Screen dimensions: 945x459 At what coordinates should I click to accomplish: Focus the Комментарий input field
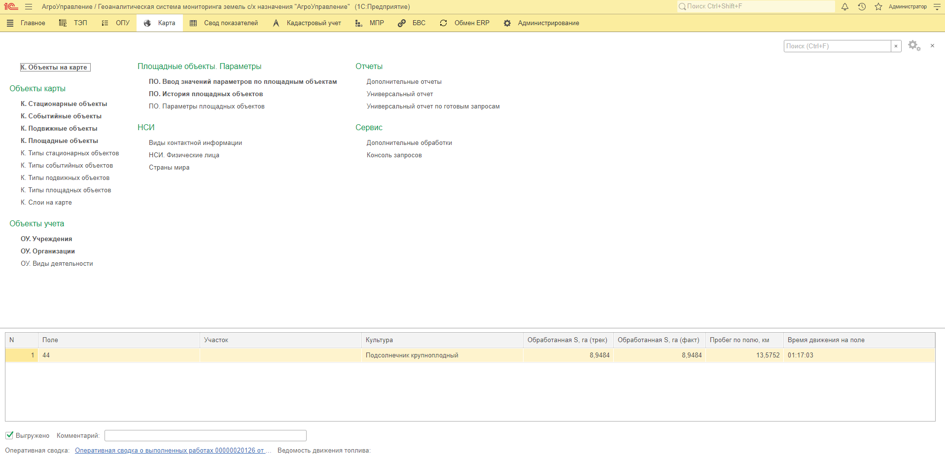pyautogui.click(x=206, y=436)
